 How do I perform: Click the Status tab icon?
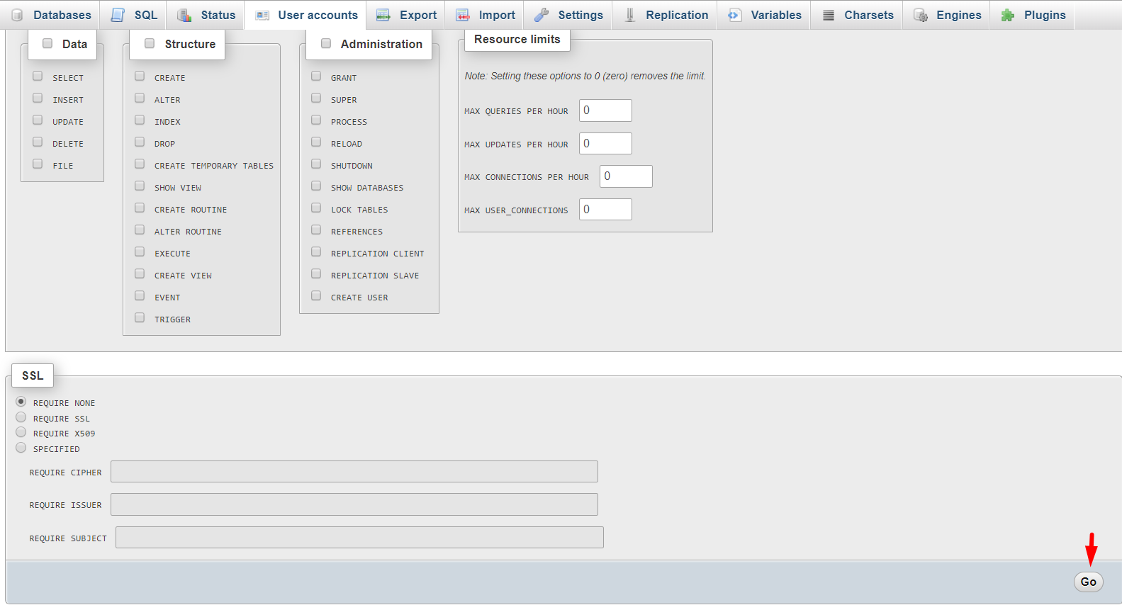pyautogui.click(x=184, y=15)
